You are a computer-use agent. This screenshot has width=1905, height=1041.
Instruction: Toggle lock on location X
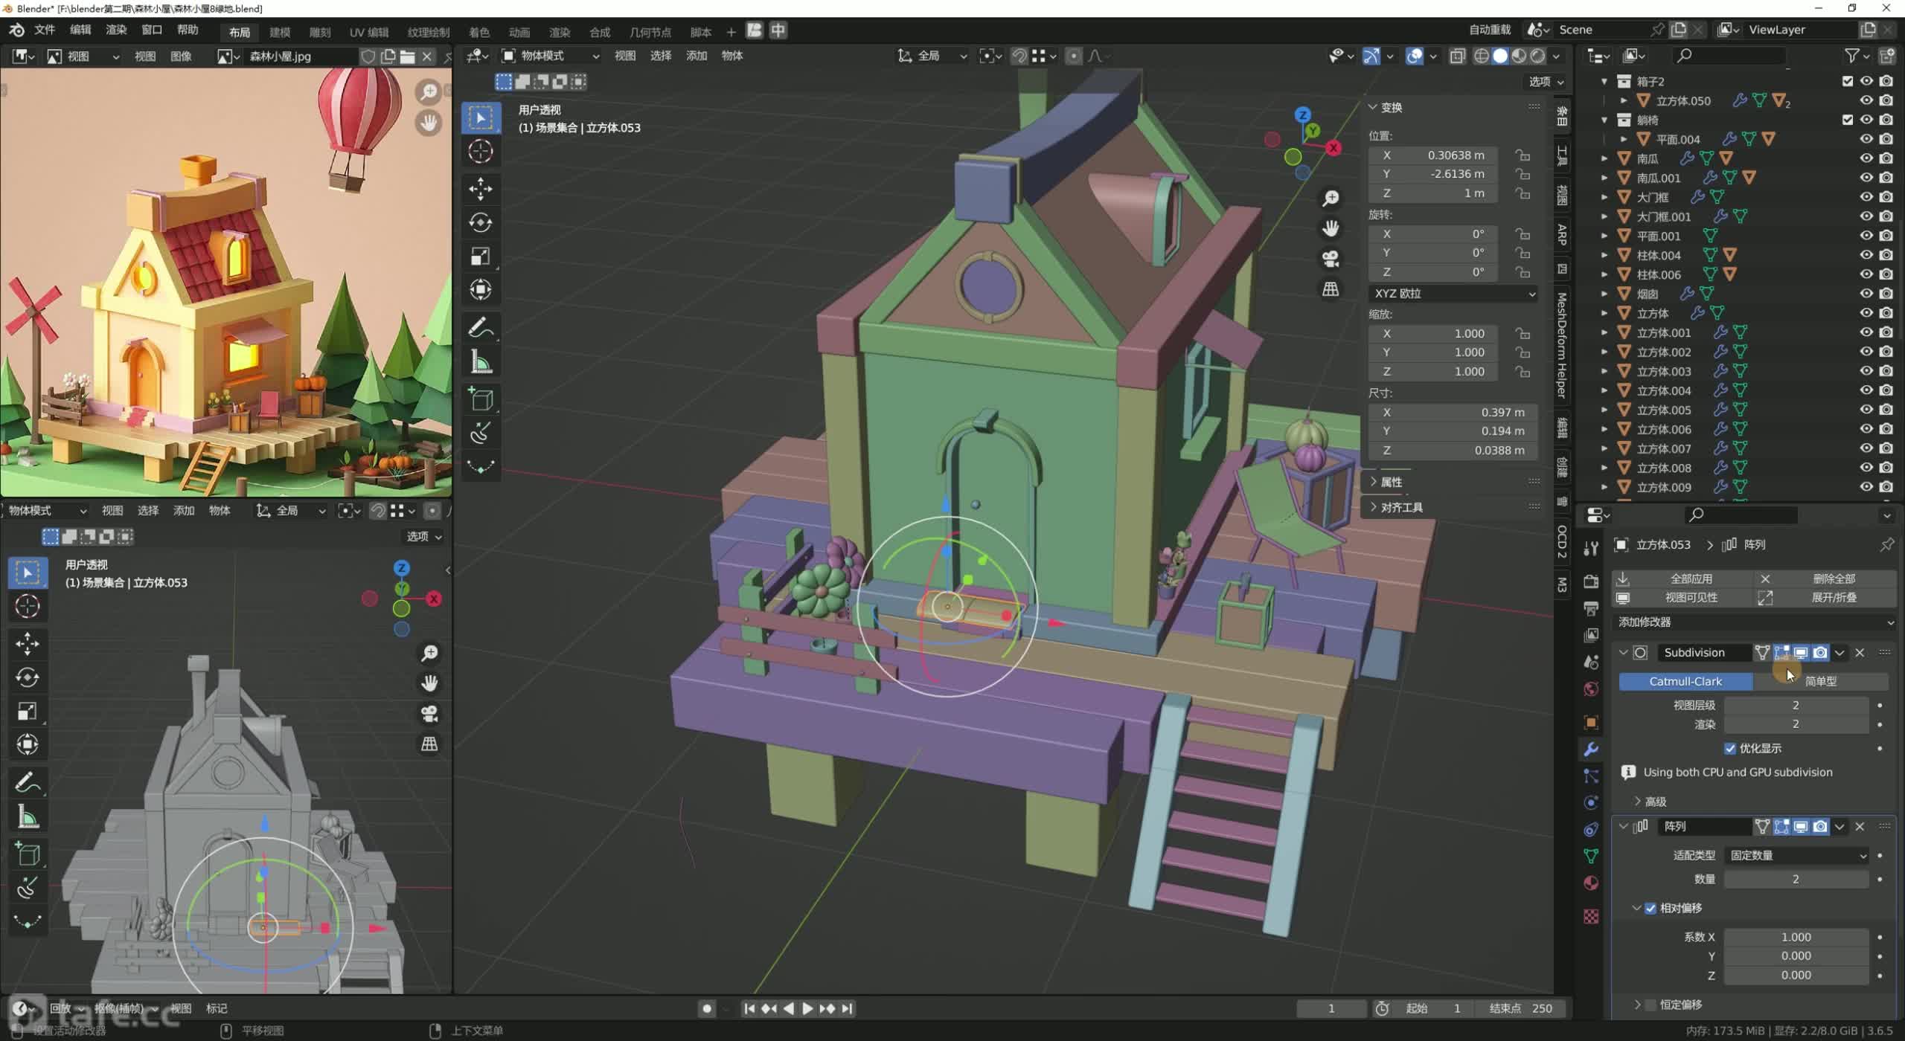pos(1523,155)
